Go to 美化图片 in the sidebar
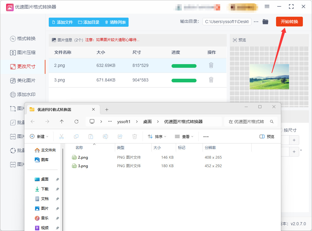This screenshot has width=312, height=231. pos(23,81)
